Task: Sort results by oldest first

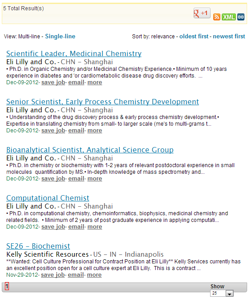Action: [194, 36]
